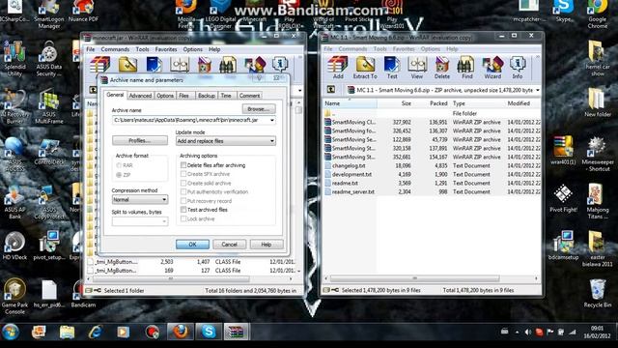Select the Recycle Bin on the desktop
This screenshot has width=618, height=348.
[598, 293]
